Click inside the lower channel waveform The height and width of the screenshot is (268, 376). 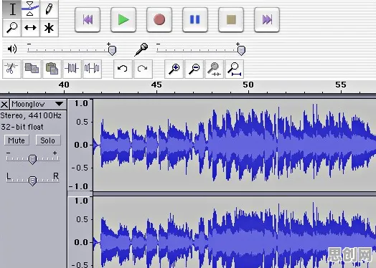235,232
